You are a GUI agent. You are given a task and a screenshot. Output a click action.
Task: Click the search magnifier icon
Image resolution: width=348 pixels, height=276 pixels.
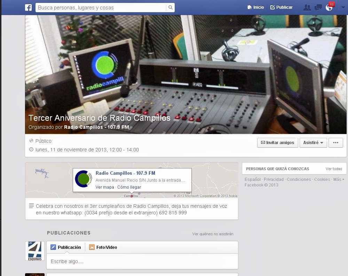(x=171, y=8)
